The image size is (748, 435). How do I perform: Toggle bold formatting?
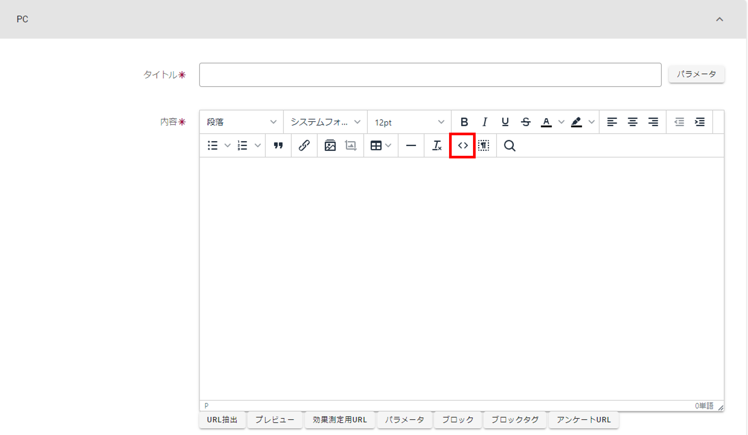tap(464, 122)
